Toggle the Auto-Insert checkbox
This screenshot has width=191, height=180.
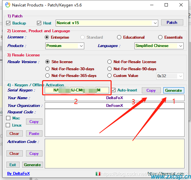coord(114,90)
